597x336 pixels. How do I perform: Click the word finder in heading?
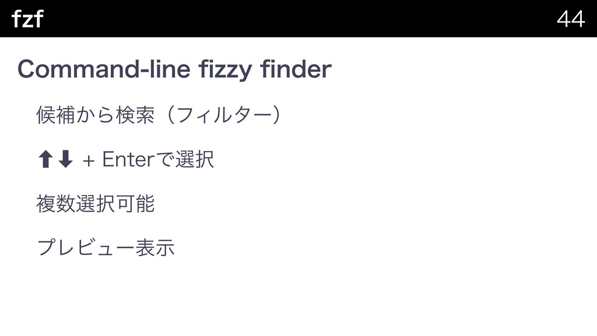pyautogui.click(x=296, y=69)
